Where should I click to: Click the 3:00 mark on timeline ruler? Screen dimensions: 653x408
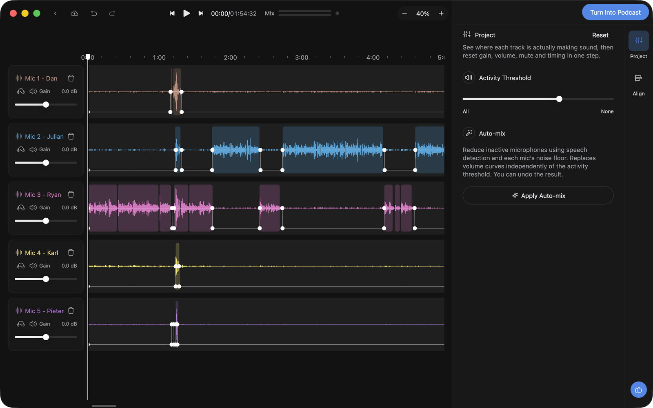pyautogui.click(x=302, y=58)
